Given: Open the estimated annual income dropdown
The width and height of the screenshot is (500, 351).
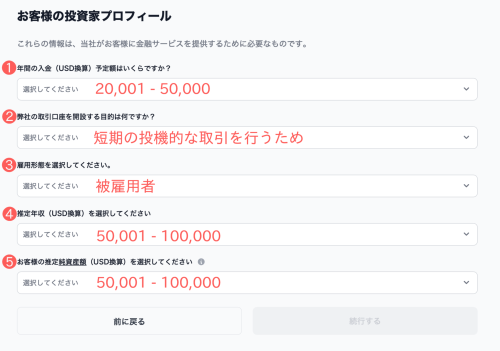Looking at the screenshot, I should tap(247, 234).
